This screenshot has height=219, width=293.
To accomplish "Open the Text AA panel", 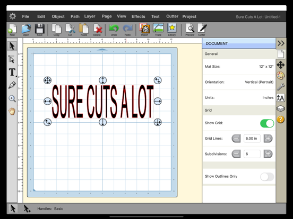I will 281,98.
